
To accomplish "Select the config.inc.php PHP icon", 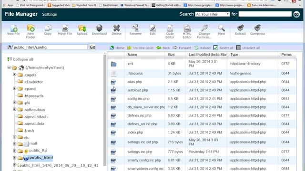I will [x=113, y=99].
